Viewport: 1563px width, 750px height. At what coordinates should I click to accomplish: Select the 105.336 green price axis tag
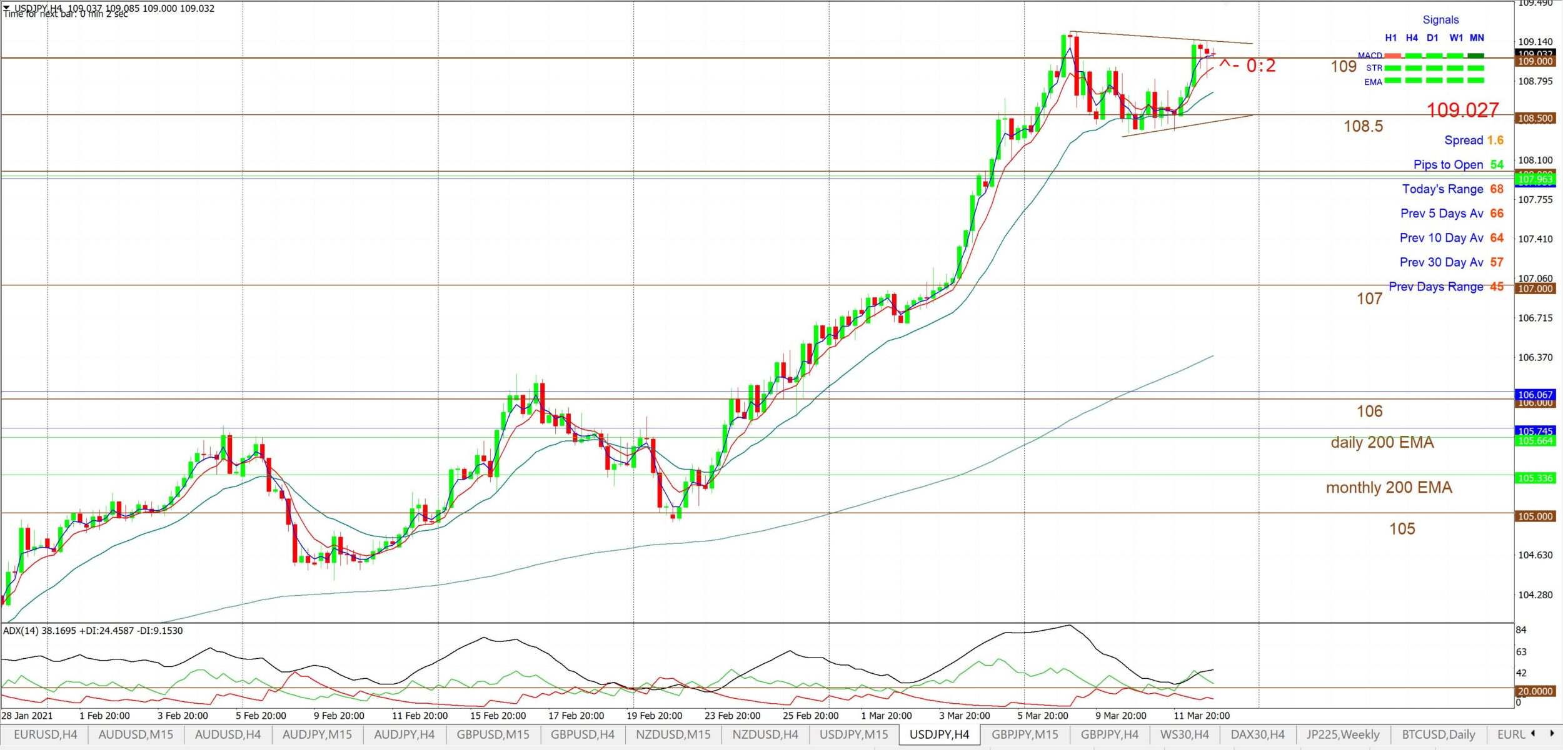click(x=1535, y=479)
